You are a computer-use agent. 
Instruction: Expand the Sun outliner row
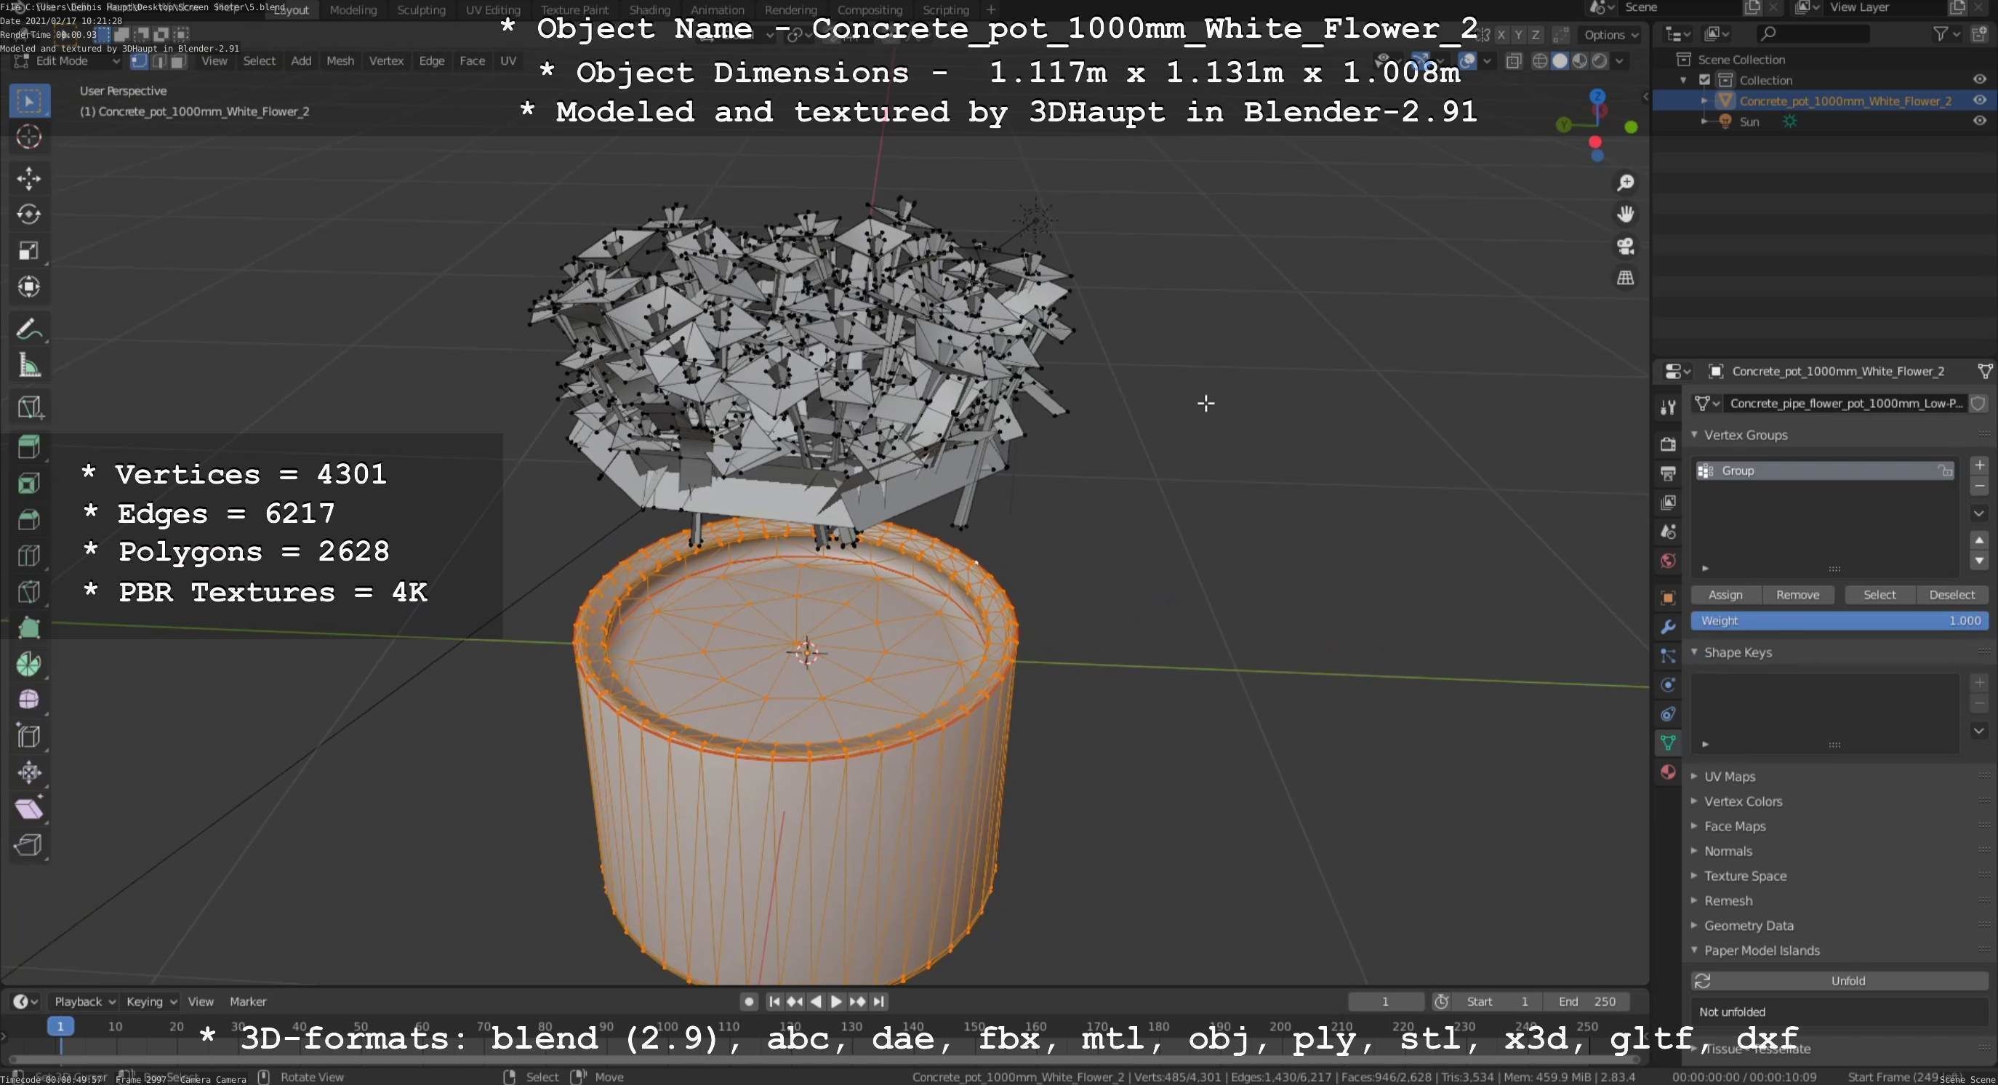coord(1704,121)
